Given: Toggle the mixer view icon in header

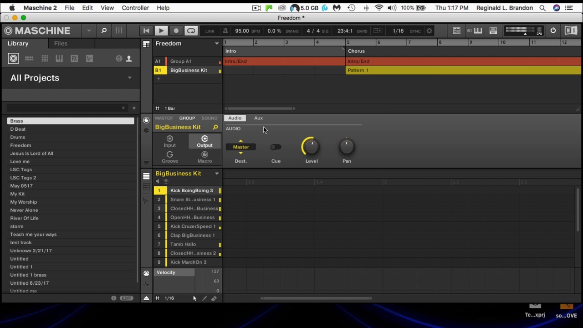Looking at the screenshot, I should pos(119,31).
